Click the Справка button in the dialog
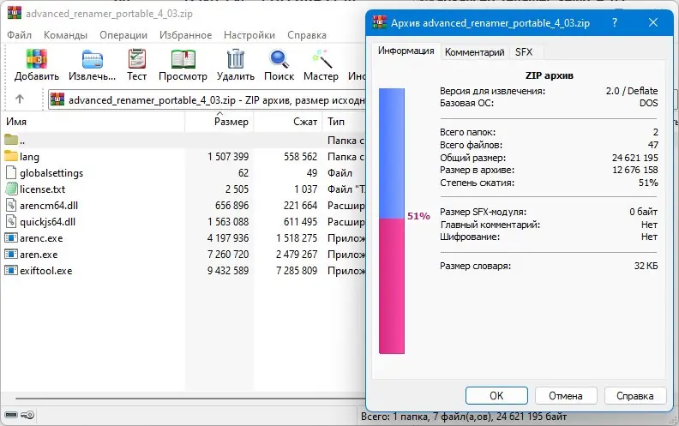The image size is (679, 426). (634, 396)
